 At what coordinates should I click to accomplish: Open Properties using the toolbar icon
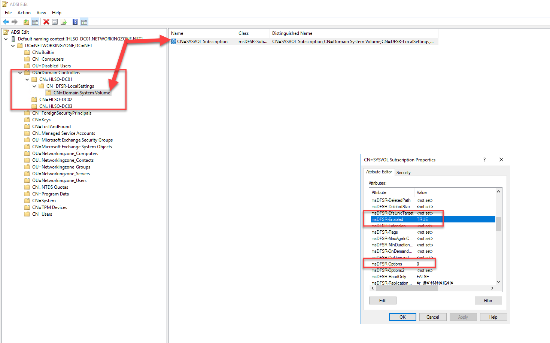pos(55,21)
